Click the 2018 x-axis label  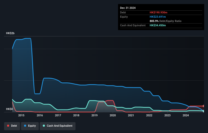76,115
